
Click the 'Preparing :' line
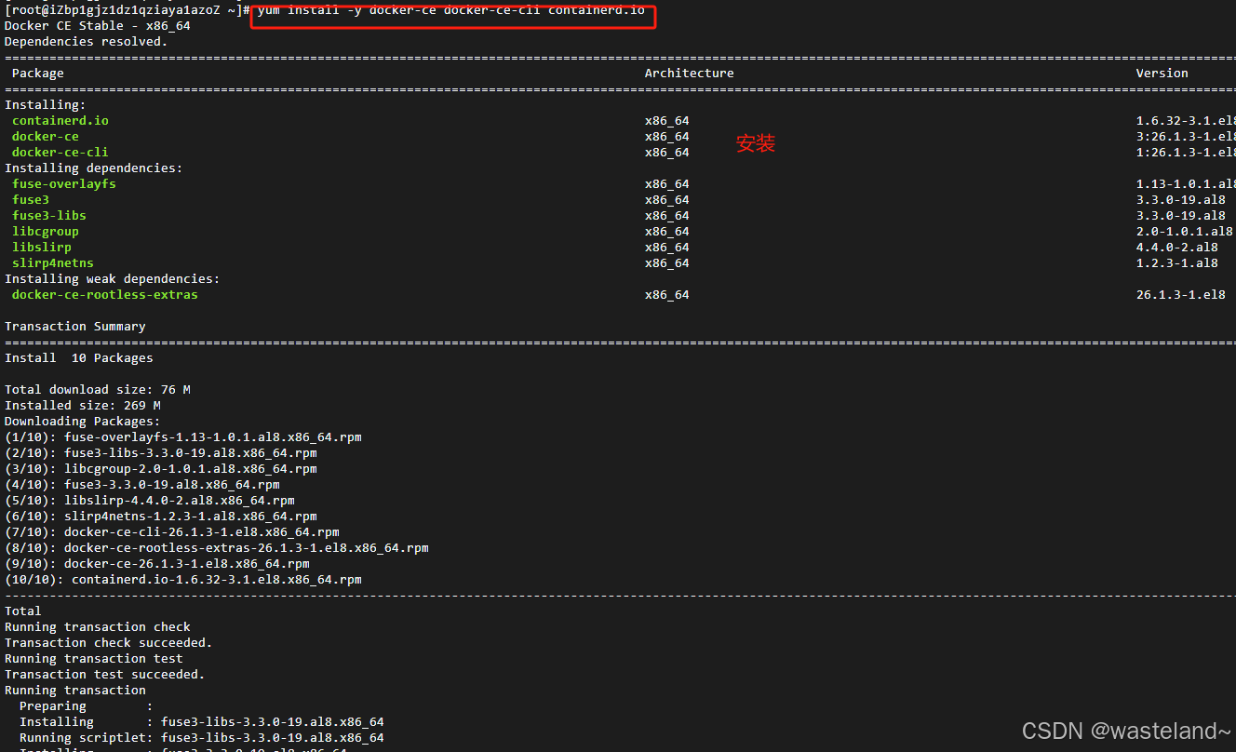point(87,706)
